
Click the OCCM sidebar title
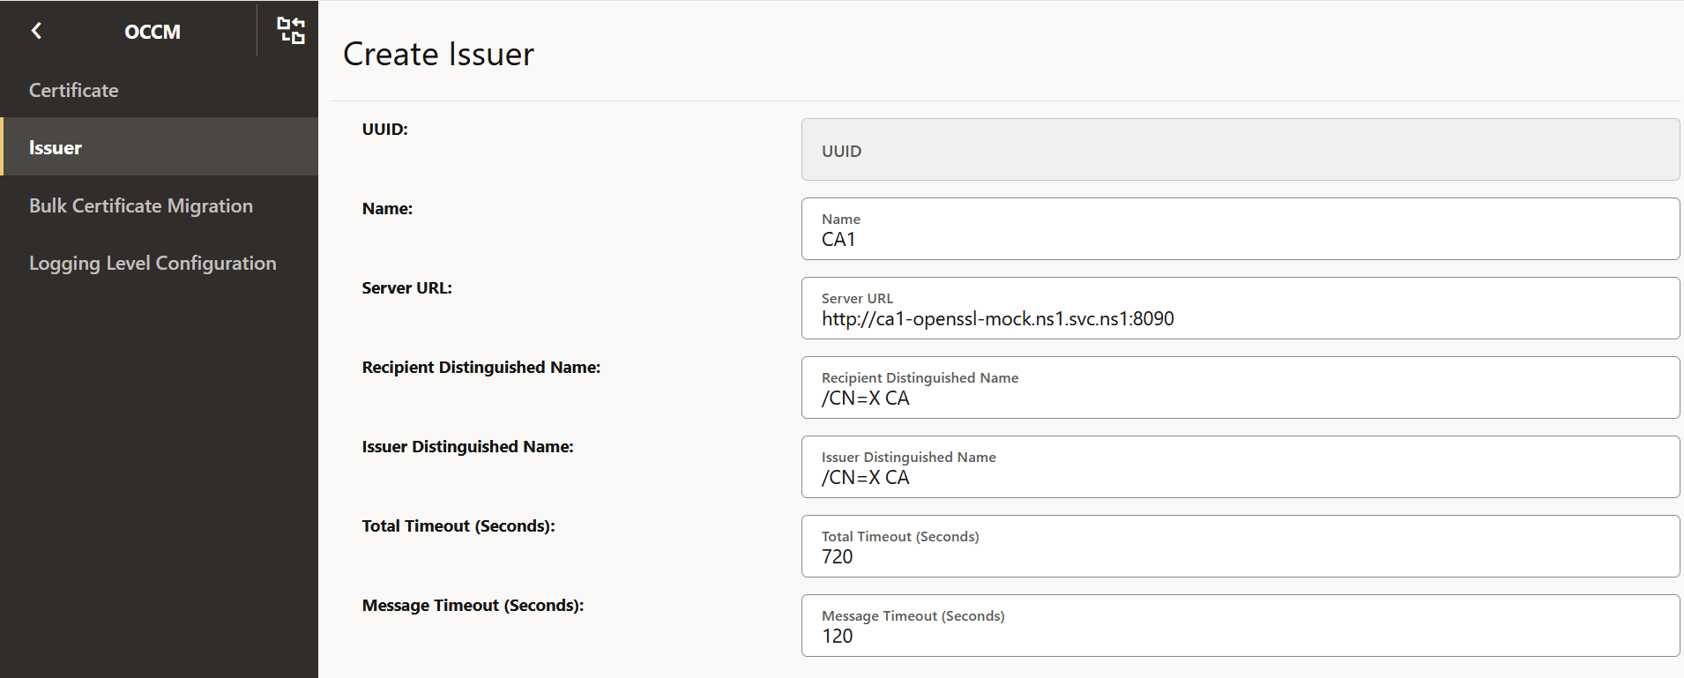click(x=153, y=32)
